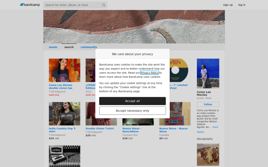Open the Twitter link

[x=201, y=132]
